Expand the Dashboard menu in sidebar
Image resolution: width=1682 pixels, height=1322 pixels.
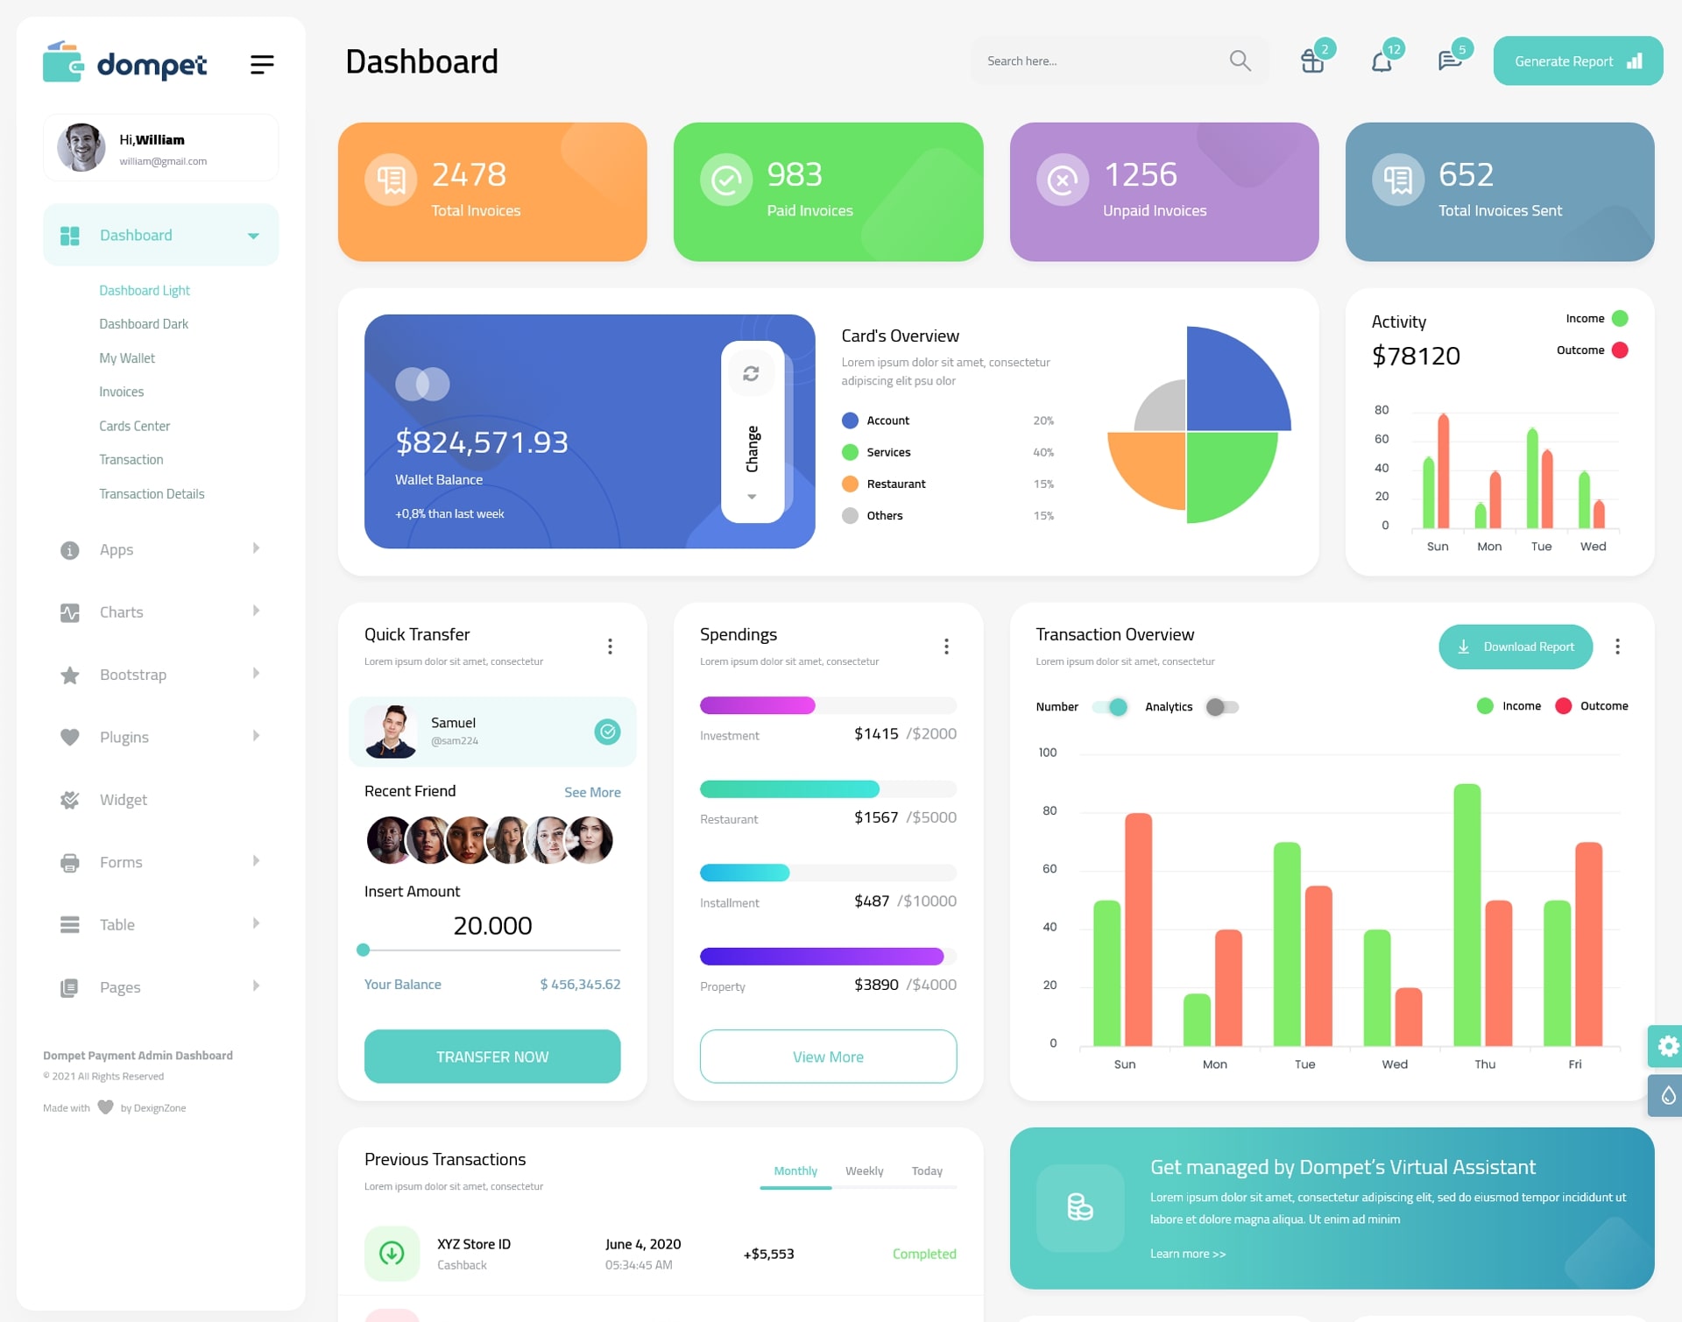coord(251,237)
